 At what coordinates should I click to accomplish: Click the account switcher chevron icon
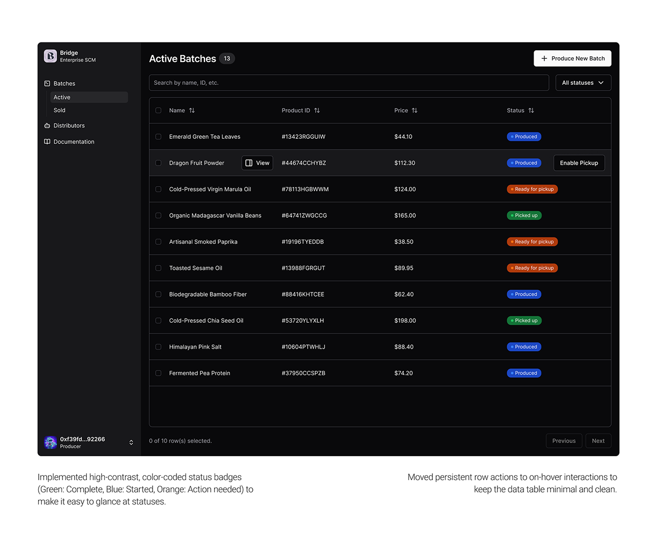(x=131, y=442)
